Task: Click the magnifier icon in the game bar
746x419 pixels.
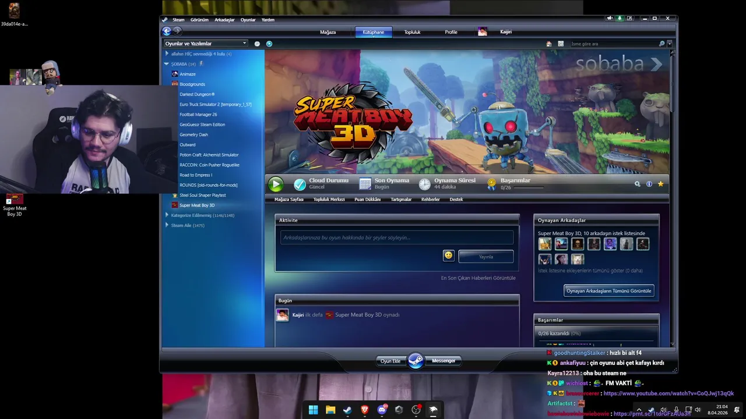Action: pyautogui.click(x=638, y=184)
